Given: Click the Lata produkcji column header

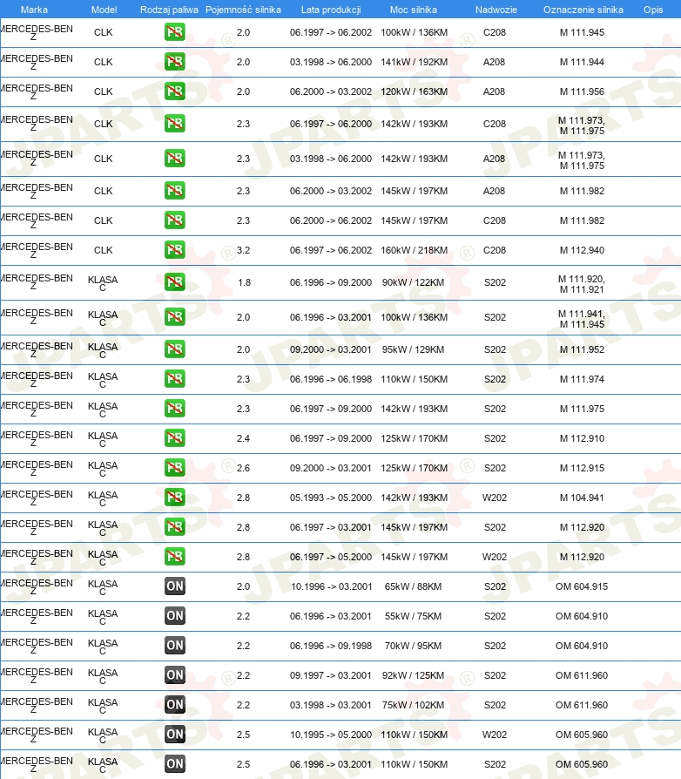Looking at the screenshot, I should [x=331, y=10].
